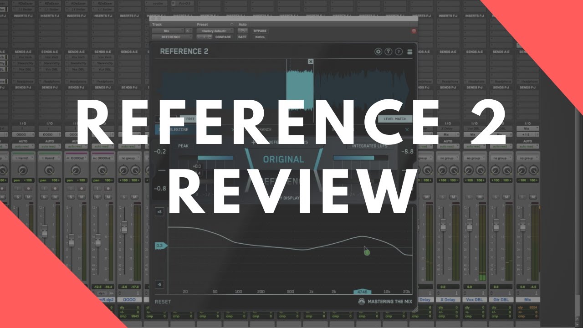583x328 pixels.
Task: Close the waveform loop region with its X
Action: [x=311, y=61]
